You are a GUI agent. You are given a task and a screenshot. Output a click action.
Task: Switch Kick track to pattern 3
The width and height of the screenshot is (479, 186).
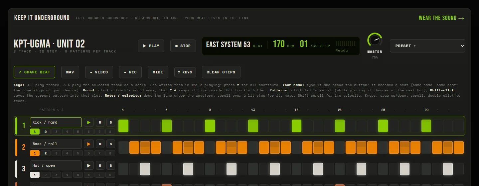(x=56, y=132)
